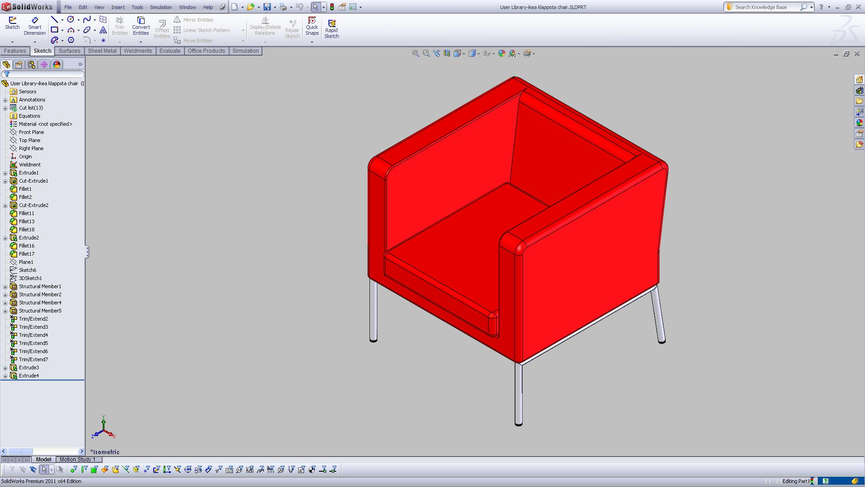Choose the Corner Rectangle tool

(x=54, y=30)
